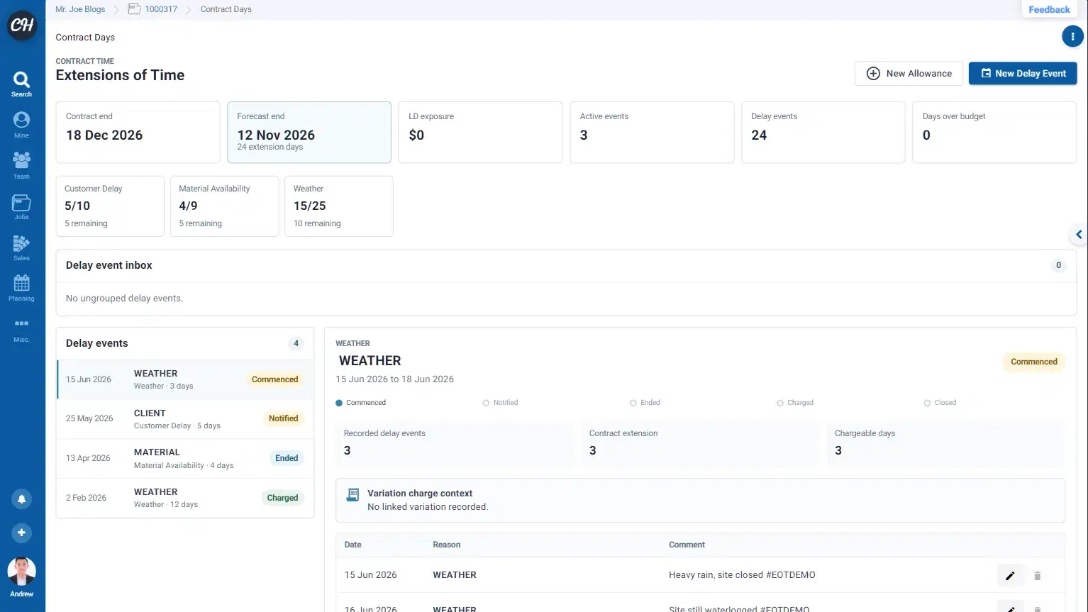The height and width of the screenshot is (612, 1088).
Task: Select the Ended status step
Action: pyautogui.click(x=645, y=403)
